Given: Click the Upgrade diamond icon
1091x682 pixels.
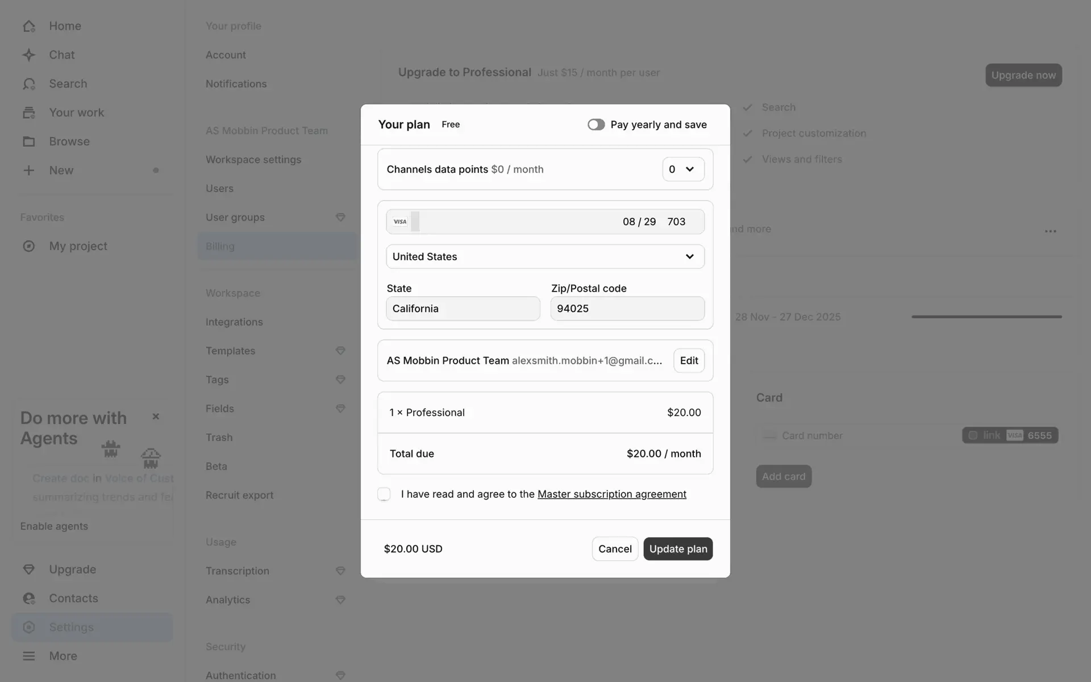Looking at the screenshot, I should pos(29,569).
